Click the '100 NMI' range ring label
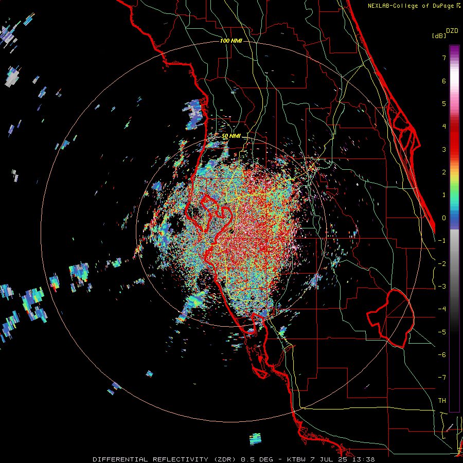The width and height of the screenshot is (463, 463). 231,41
